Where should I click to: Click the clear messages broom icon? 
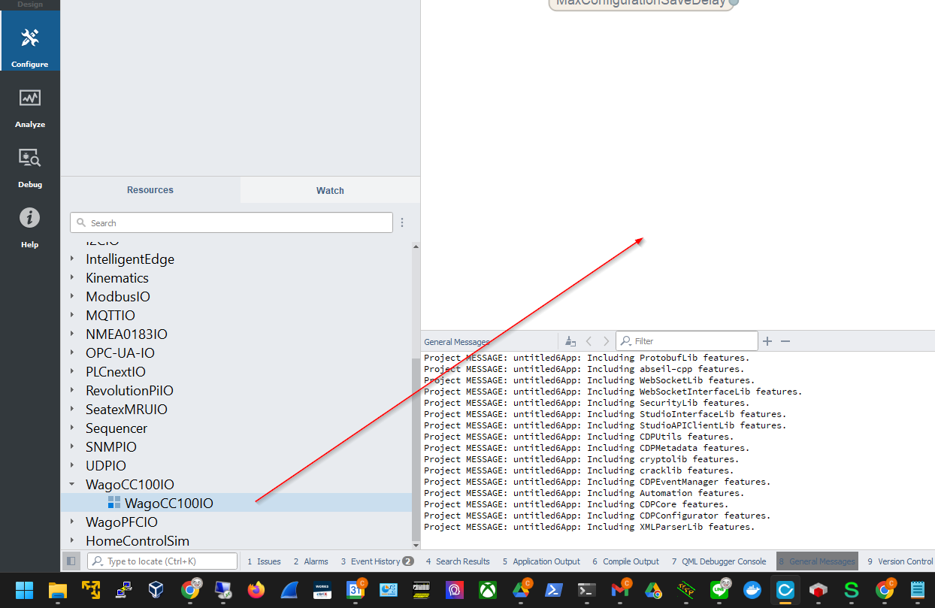click(x=570, y=341)
